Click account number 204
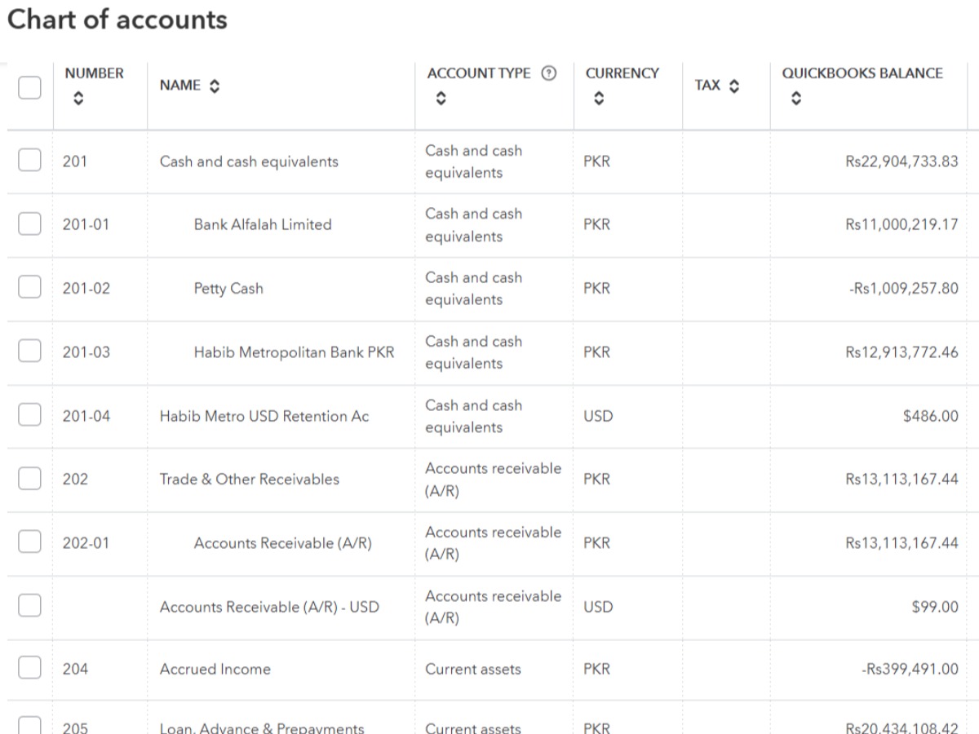 75,669
